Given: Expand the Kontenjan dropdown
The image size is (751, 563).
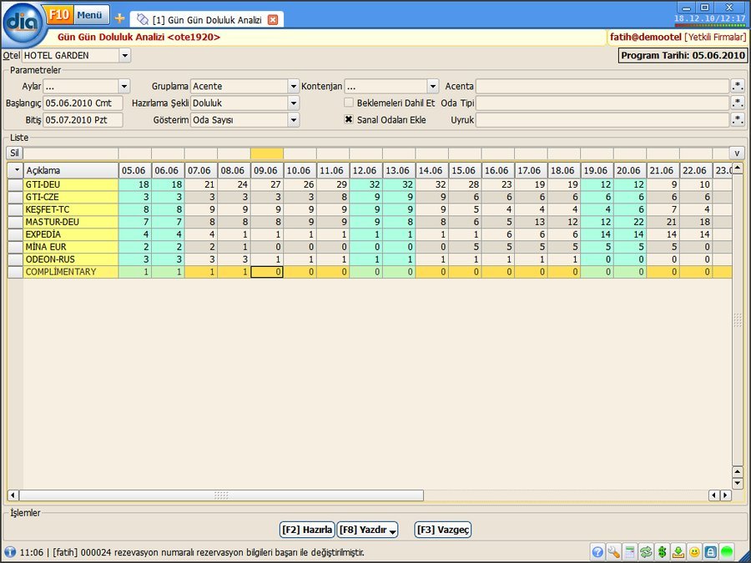Looking at the screenshot, I should pyautogui.click(x=433, y=86).
